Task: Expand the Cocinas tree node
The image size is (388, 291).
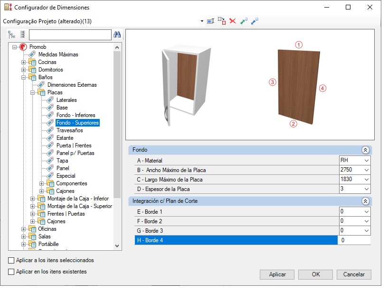Action: 24,63
